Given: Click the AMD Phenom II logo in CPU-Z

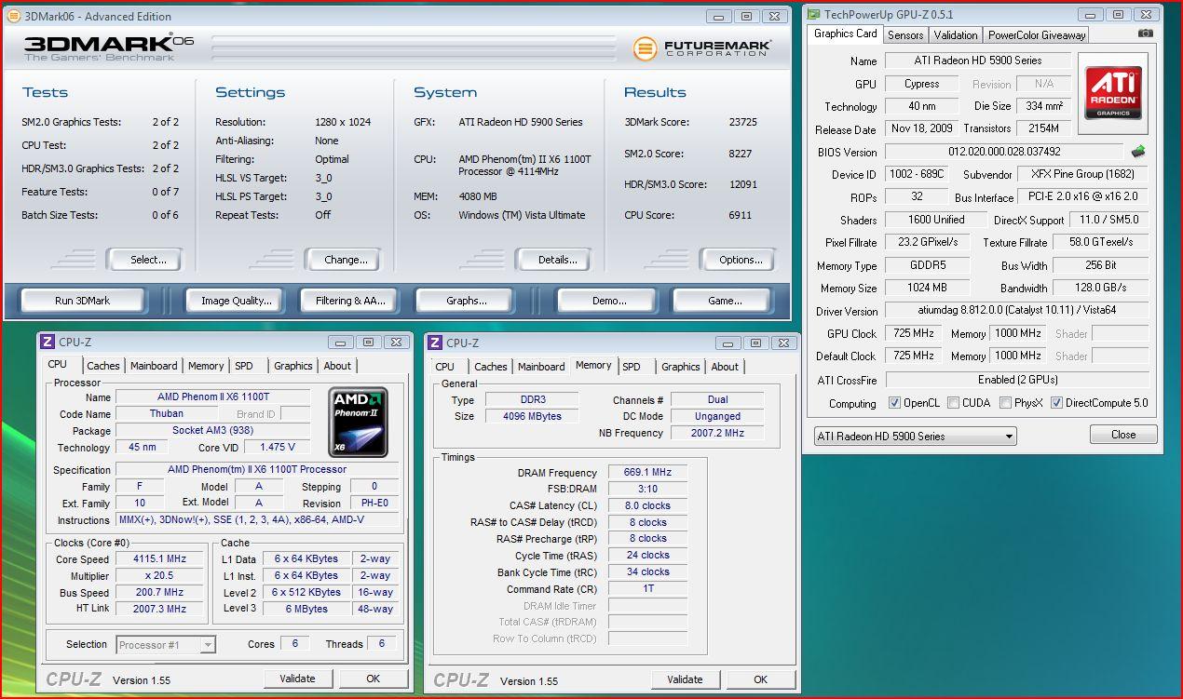Looking at the screenshot, I should click(x=360, y=423).
